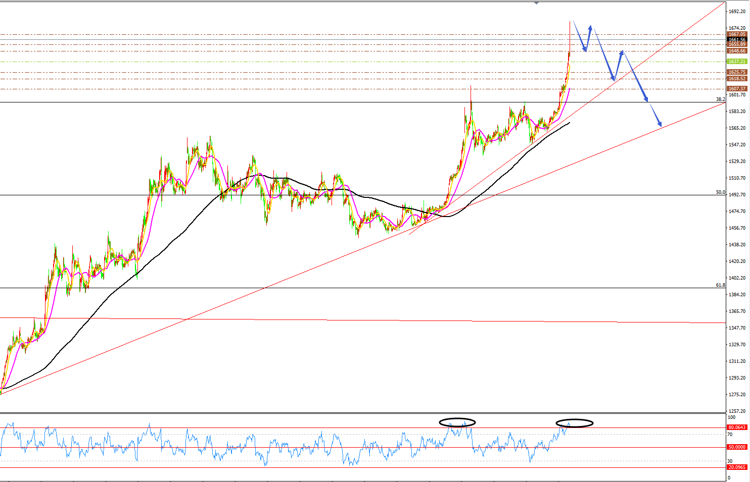Click the green 1637.21 price label
The height and width of the screenshot is (482, 750).
[736, 62]
